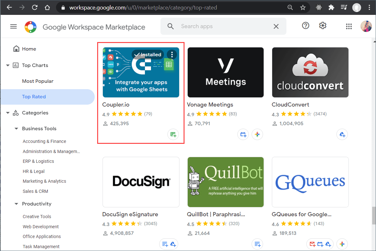
Task: Clear the search field with X
Action: [276, 26]
